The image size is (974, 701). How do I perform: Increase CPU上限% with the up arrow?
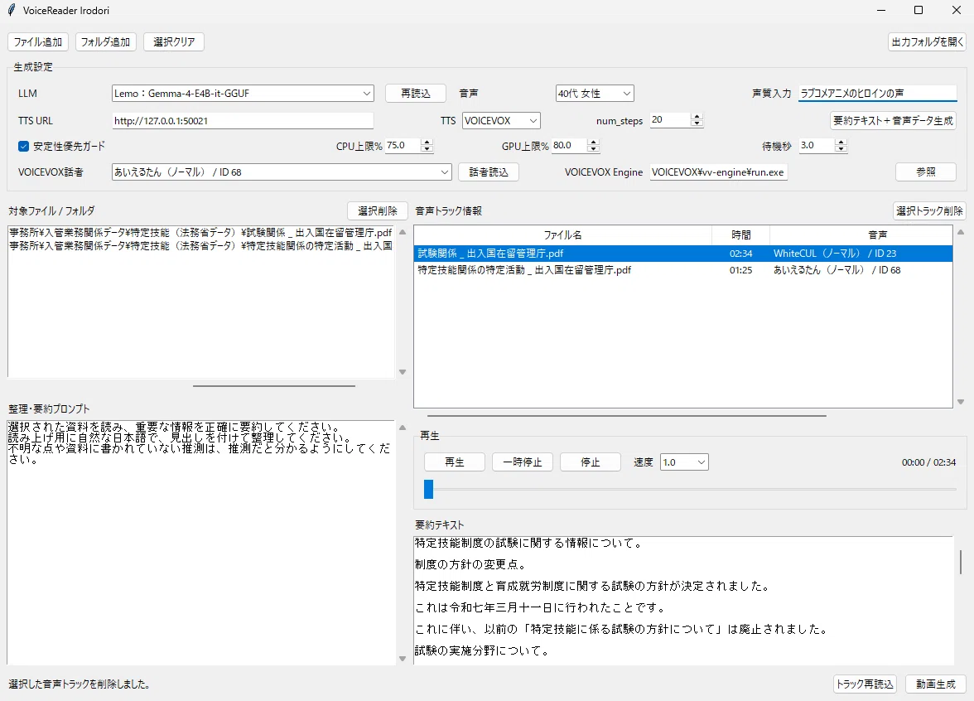coord(427,142)
